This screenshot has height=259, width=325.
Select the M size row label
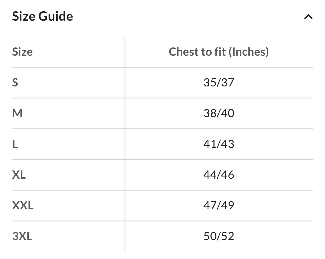tap(17, 113)
